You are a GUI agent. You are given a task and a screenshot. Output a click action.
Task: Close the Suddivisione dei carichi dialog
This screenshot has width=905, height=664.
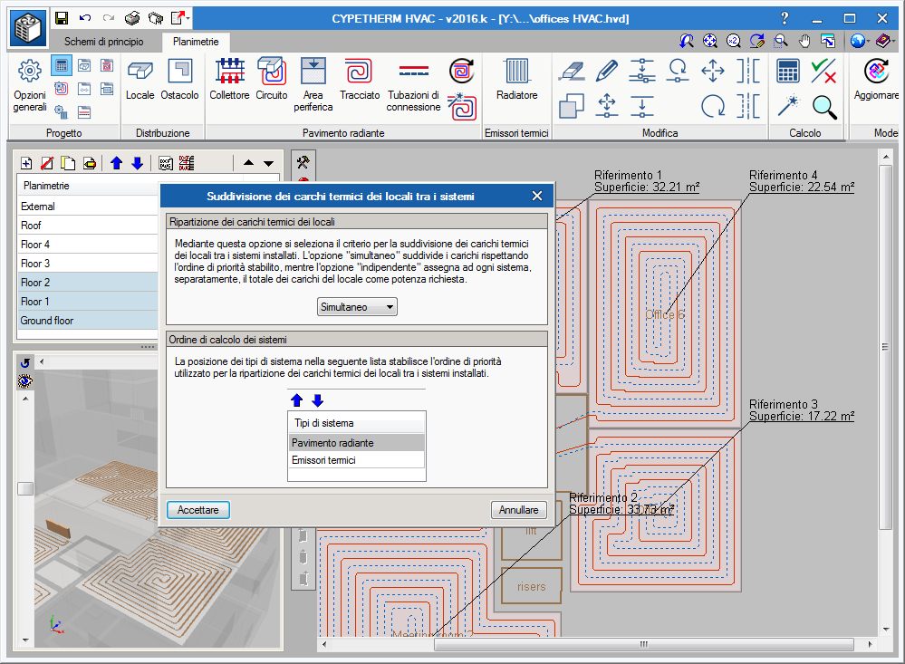(537, 197)
